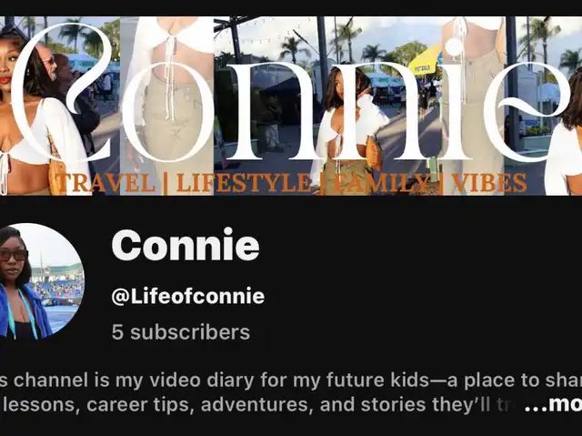The width and height of the screenshot is (582, 436).
Task: Select the @Lifeofconnie channel handle
Action: click(x=188, y=296)
